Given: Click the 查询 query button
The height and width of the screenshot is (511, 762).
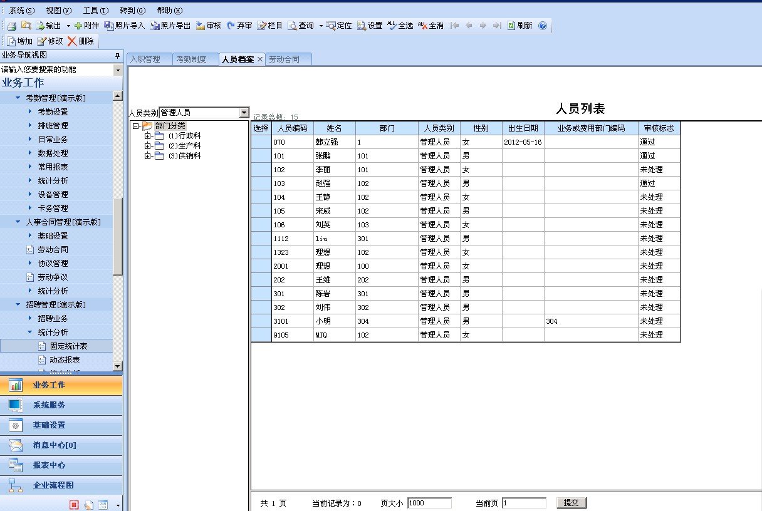Looking at the screenshot, I should click(301, 26).
